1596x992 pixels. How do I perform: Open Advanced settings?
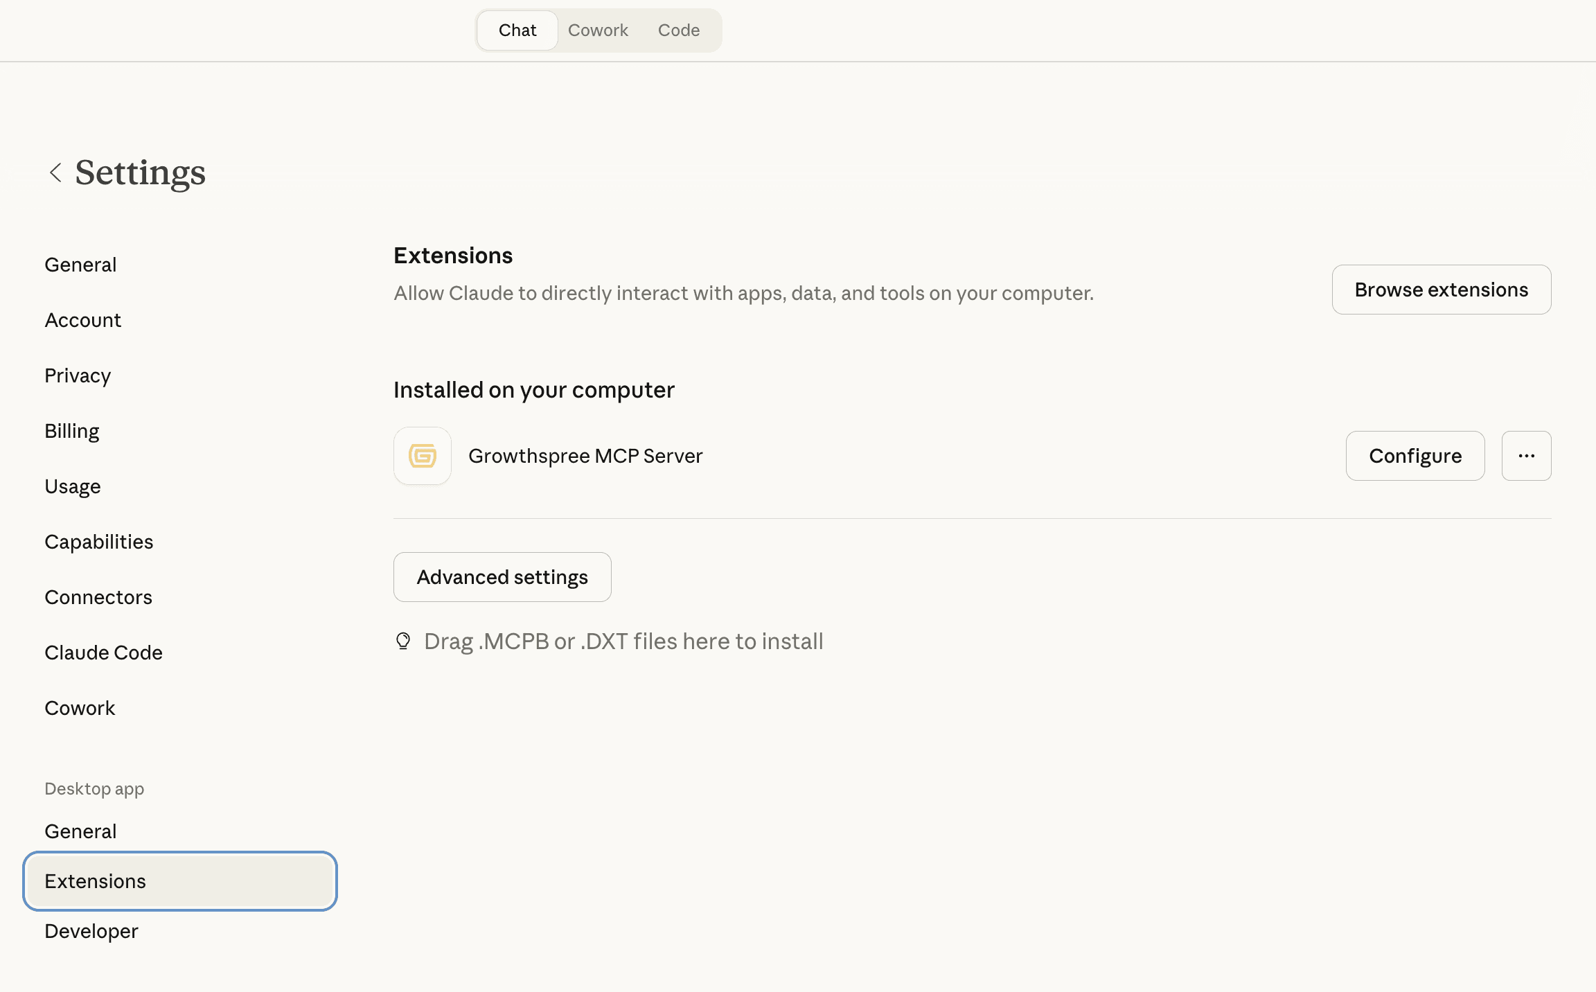pyautogui.click(x=502, y=577)
